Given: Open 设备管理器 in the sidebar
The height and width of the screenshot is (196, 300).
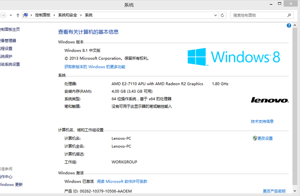Looking at the screenshot, I should pos(8,40).
